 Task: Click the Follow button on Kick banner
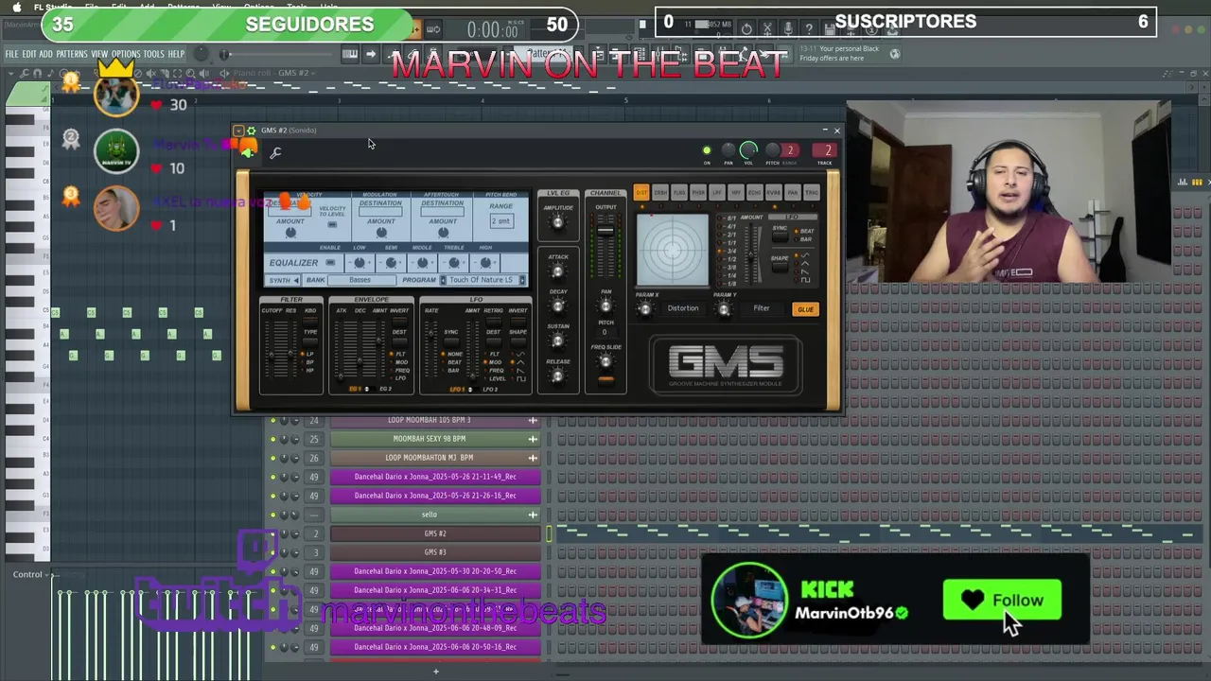tap(1002, 601)
